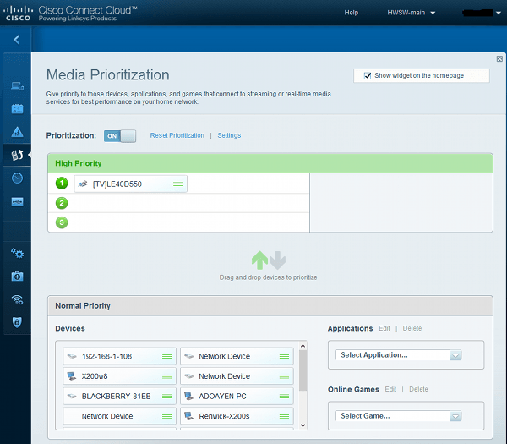Click the drag handle on 192-168-1-108
The image size is (507, 444).
pyautogui.click(x=166, y=356)
